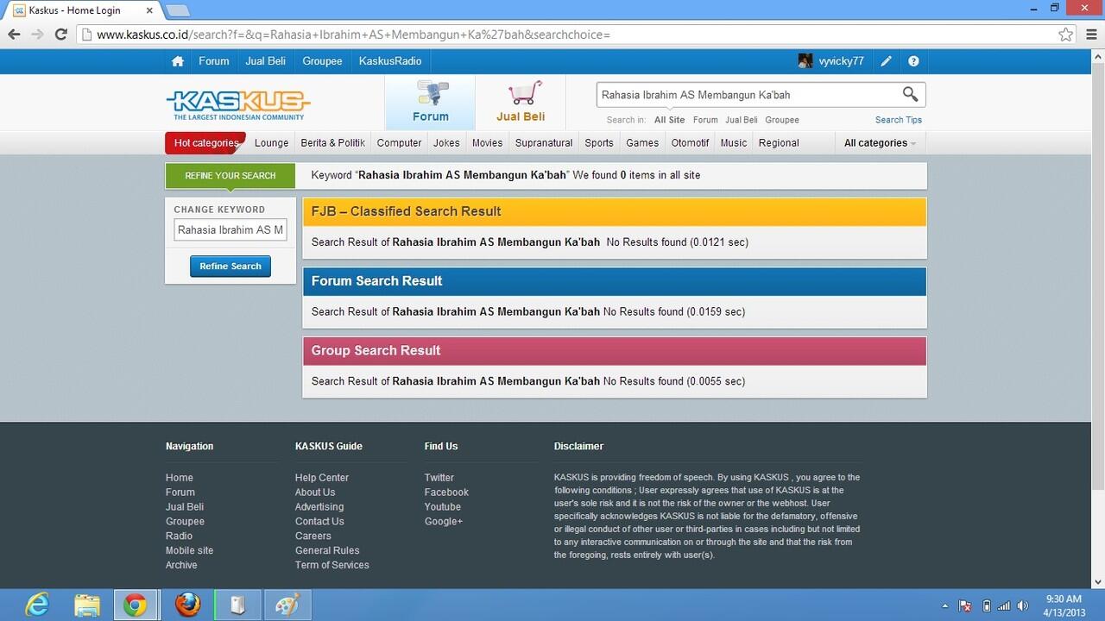Viewport: 1105px width, 621px height.
Task: Open the pencil edit icon beside username
Action: point(886,61)
